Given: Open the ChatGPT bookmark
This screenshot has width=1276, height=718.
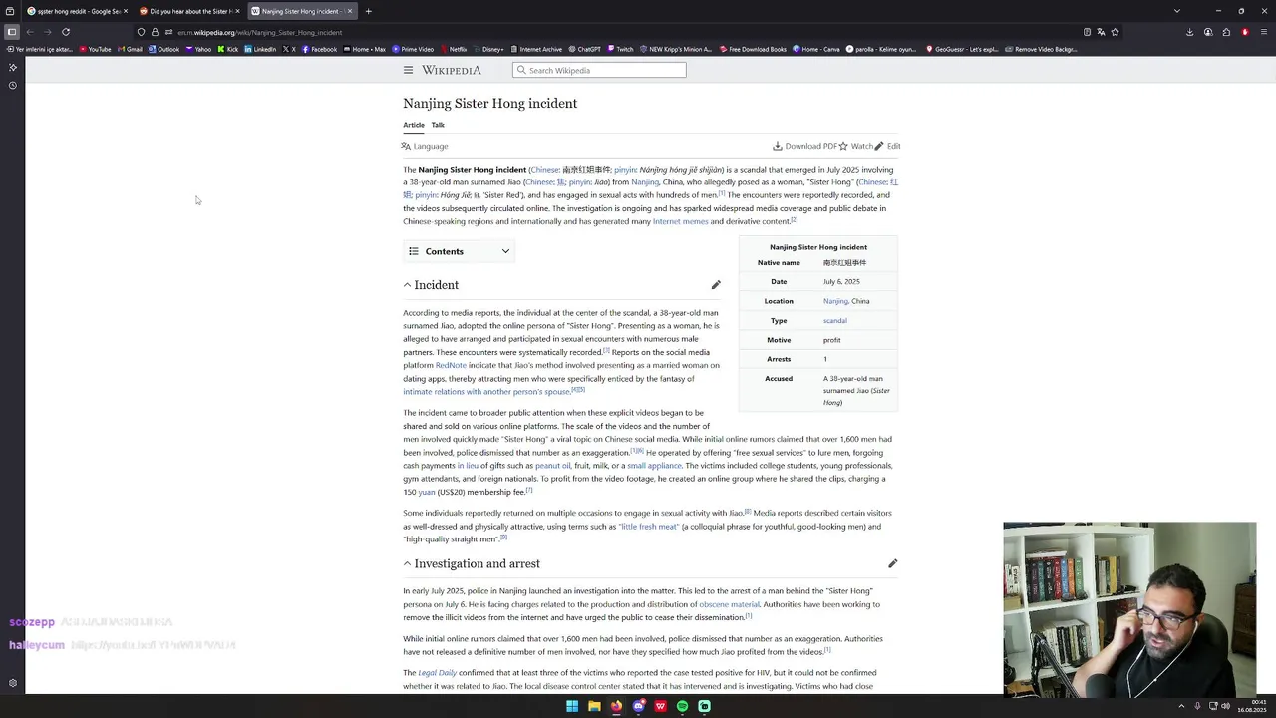Looking at the screenshot, I should [584, 49].
